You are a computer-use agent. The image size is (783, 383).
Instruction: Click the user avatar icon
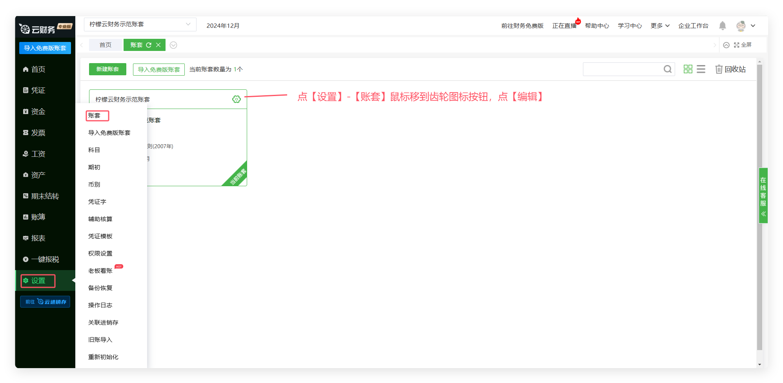pyautogui.click(x=741, y=26)
